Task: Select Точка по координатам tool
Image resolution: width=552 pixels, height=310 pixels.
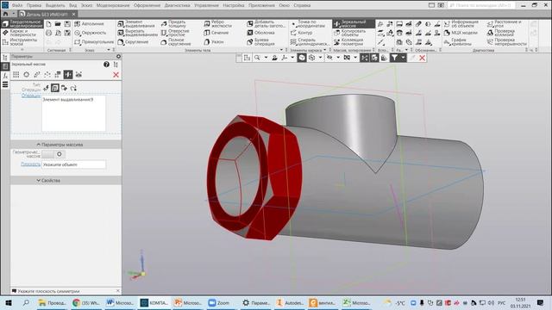Action: pos(308,24)
